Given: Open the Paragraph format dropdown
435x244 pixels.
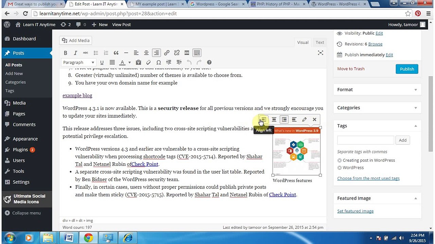Looking at the screenshot, I should click(79, 62).
